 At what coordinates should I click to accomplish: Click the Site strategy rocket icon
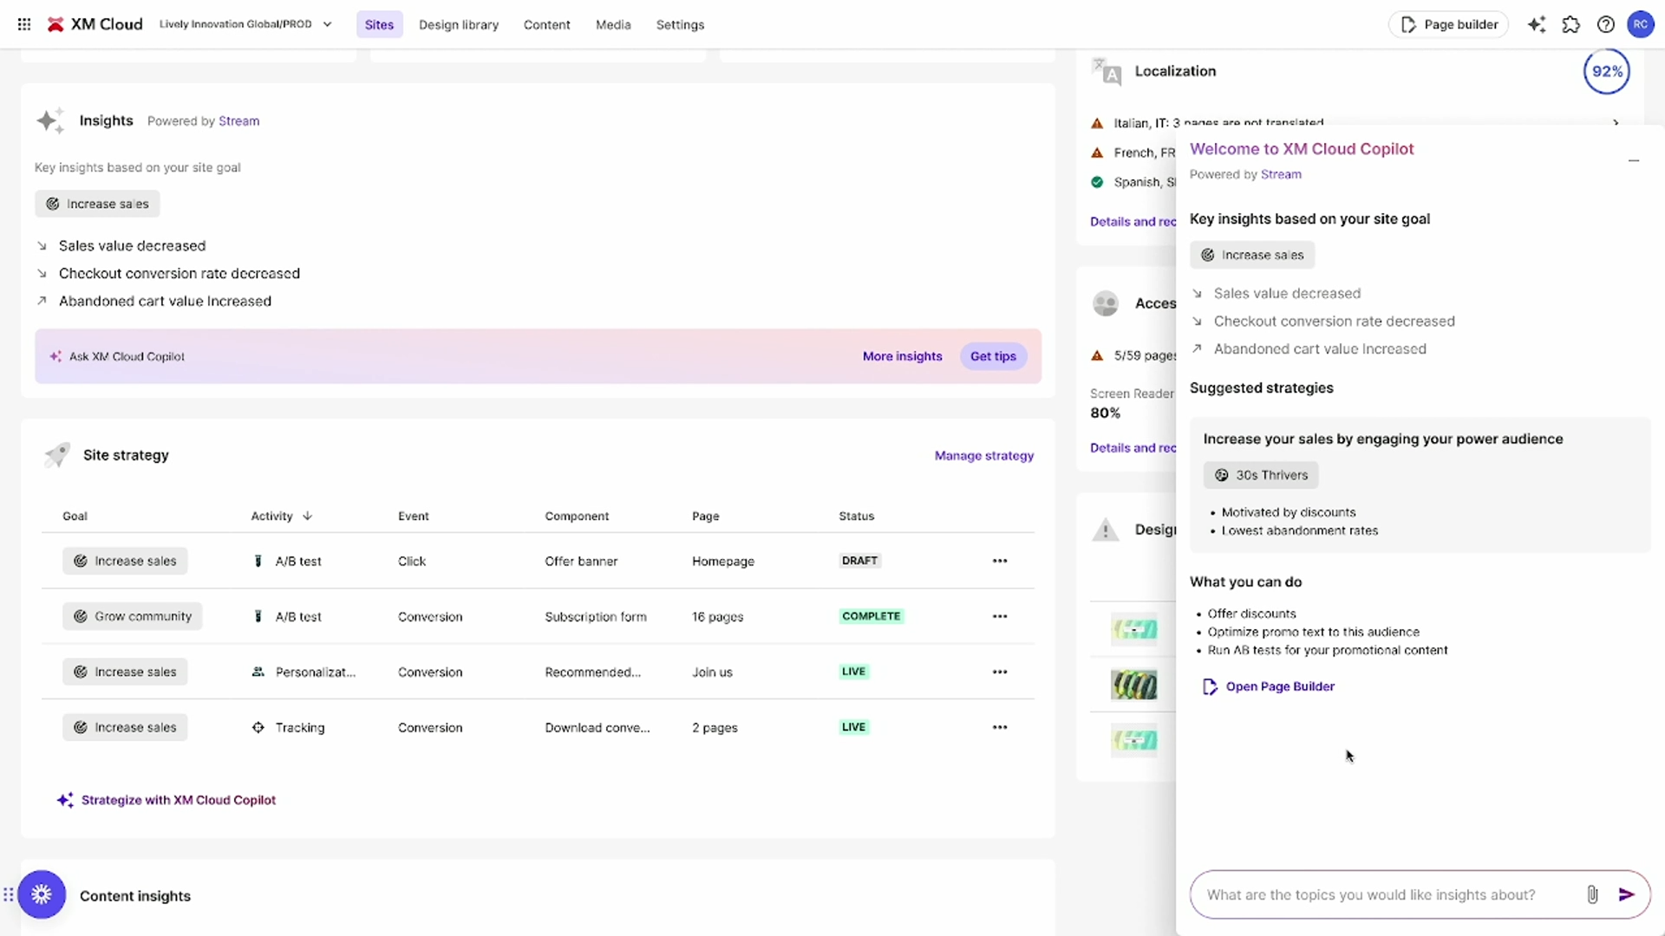click(58, 454)
